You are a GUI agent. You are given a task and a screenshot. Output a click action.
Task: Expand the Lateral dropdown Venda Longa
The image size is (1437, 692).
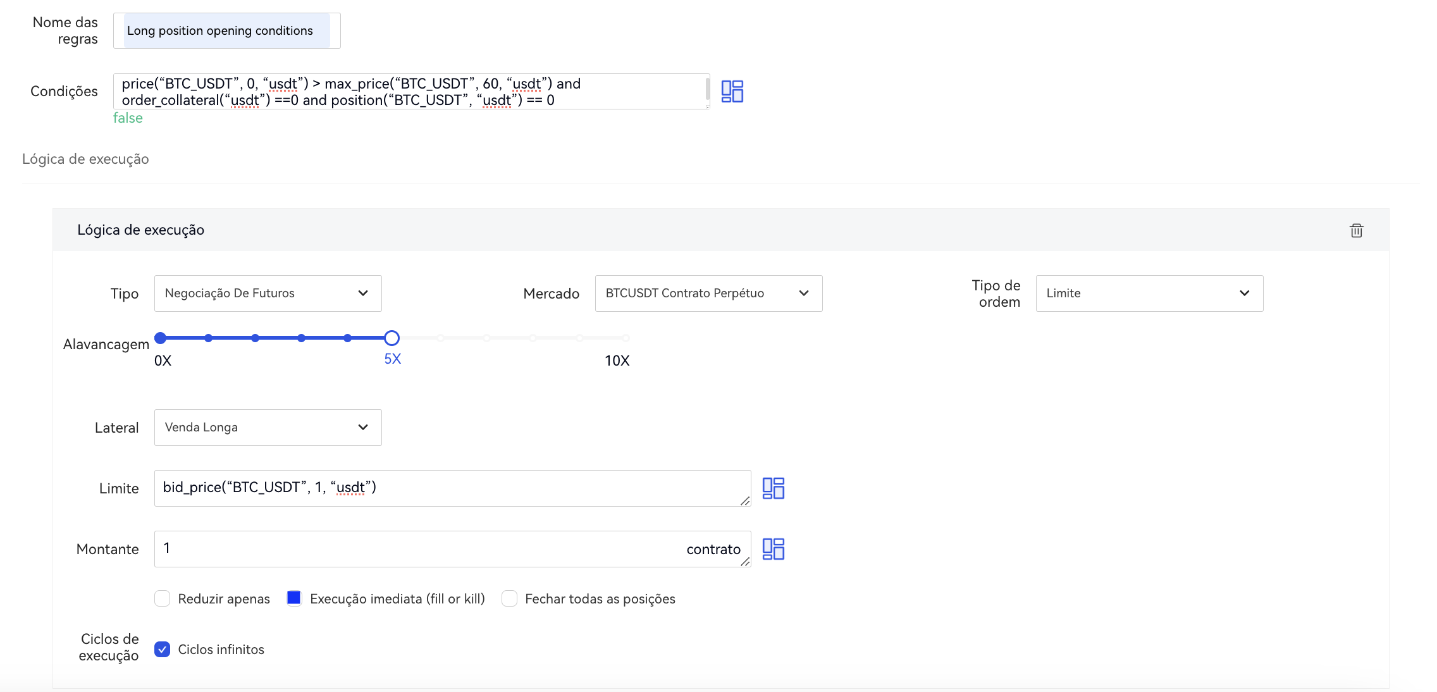tap(268, 428)
